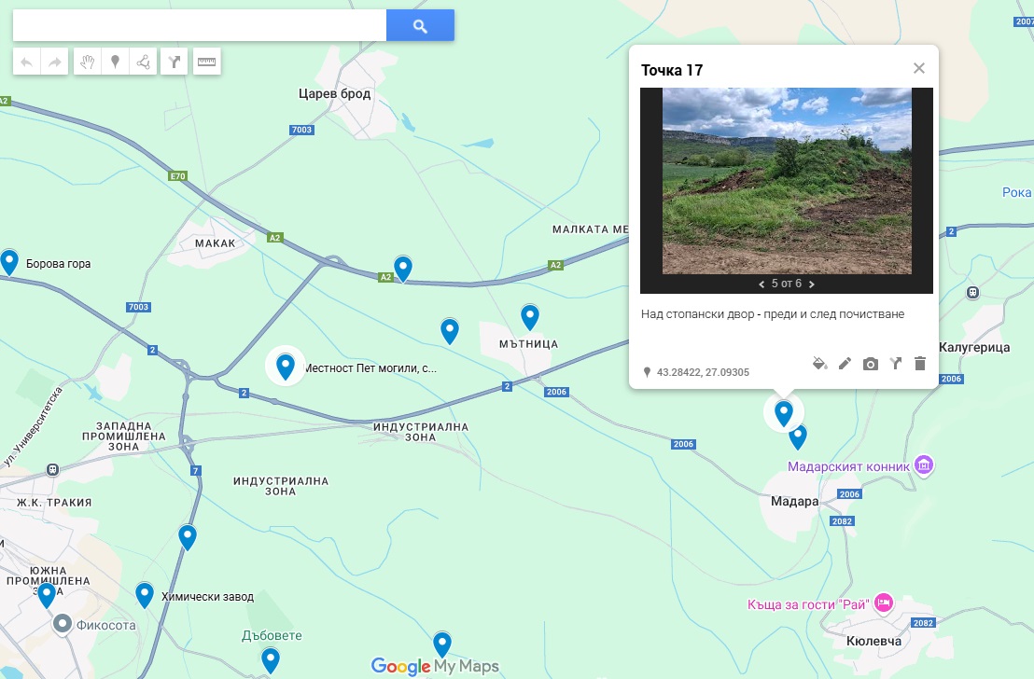1034x679 pixels.
Task: Show the previous photo in the popup
Action: pyautogui.click(x=762, y=284)
